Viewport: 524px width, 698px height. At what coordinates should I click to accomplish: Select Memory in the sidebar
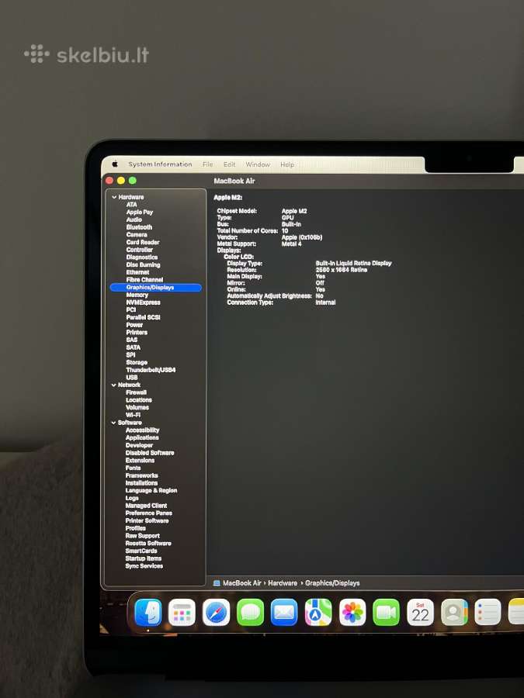tap(137, 295)
